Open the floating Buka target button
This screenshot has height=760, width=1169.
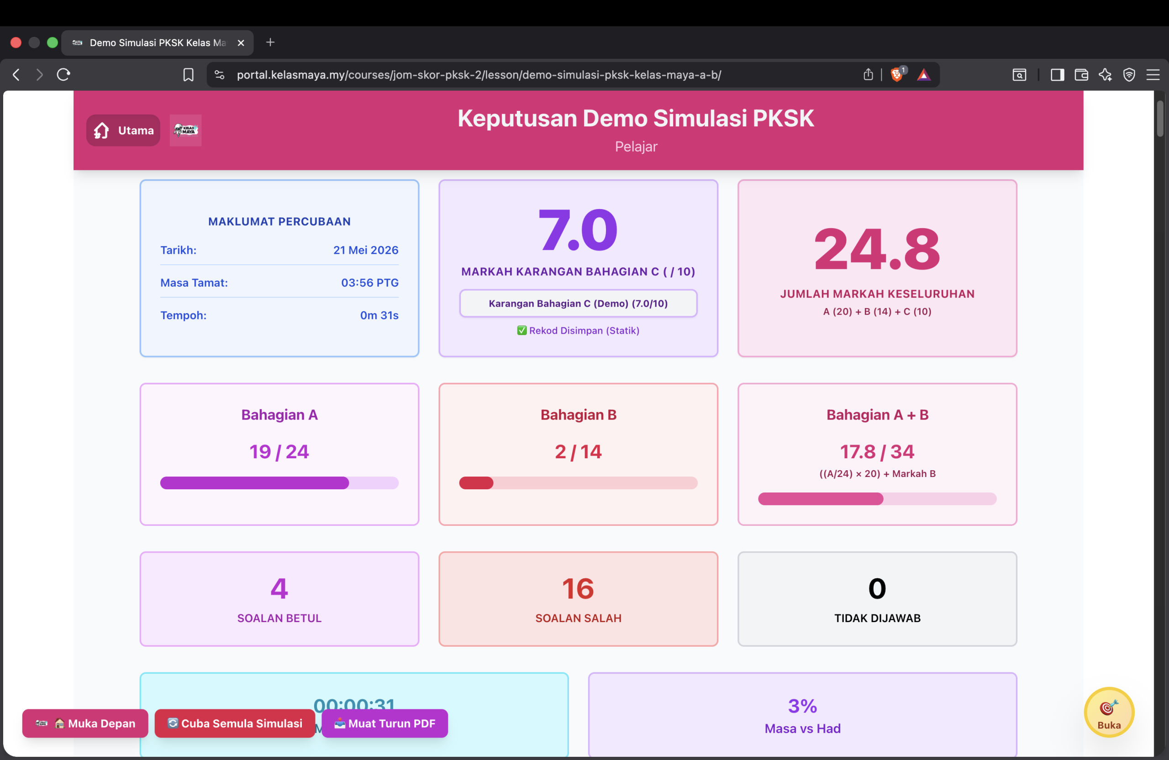coord(1109,713)
